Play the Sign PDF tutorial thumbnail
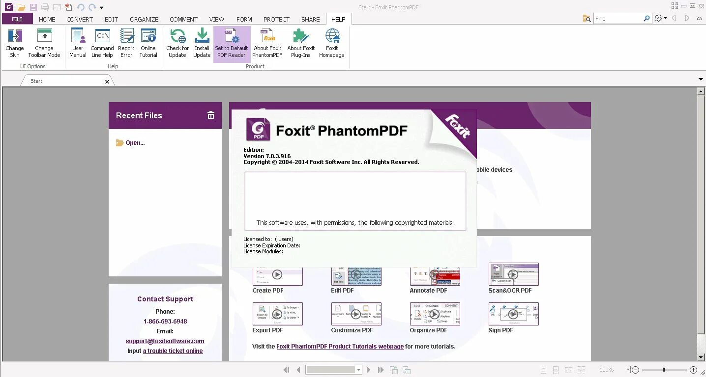Screen dimensions: 706x377 click(x=513, y=314)
